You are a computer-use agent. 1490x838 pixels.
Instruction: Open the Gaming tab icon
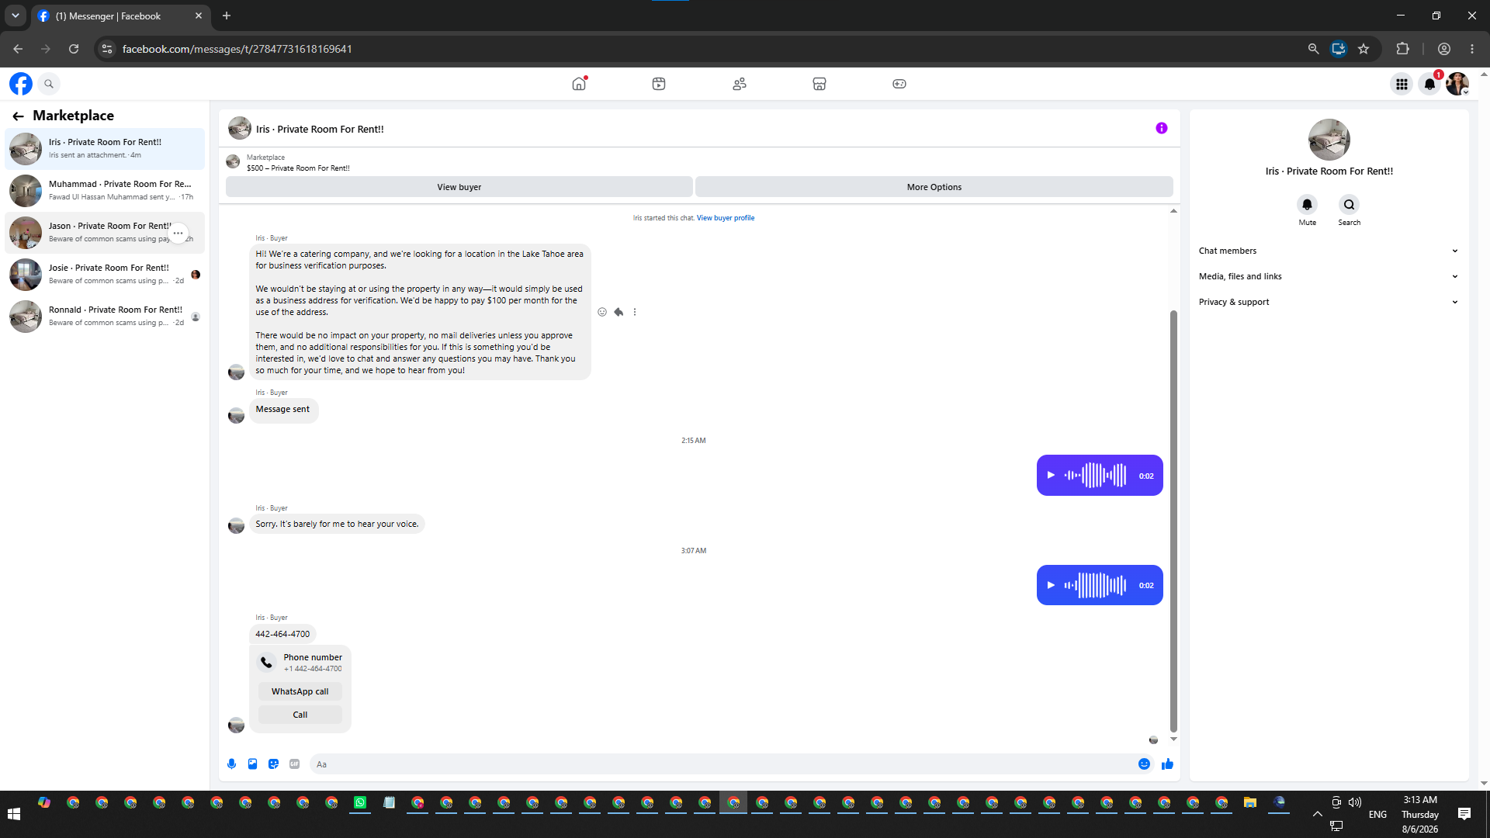[899, 84]
